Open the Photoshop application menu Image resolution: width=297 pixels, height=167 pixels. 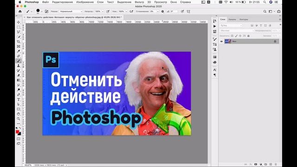pyautogui.click(x=32, y=2)
